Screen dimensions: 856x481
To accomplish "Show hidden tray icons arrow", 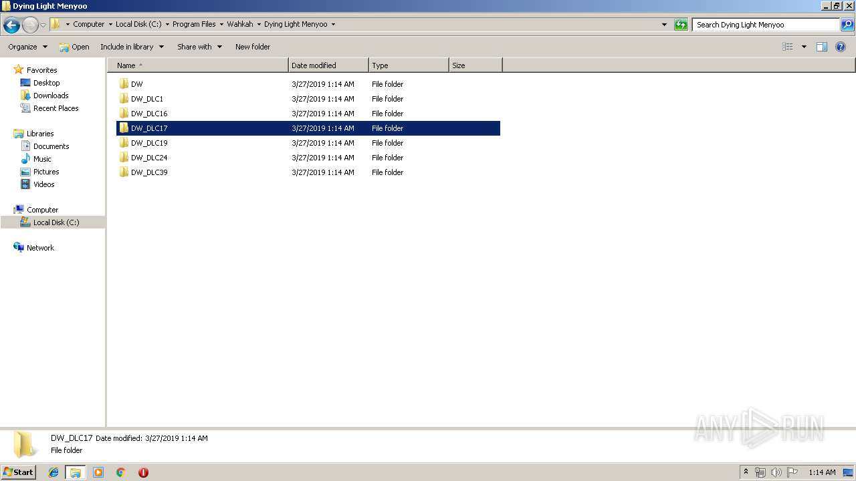I will pos(746,472).
